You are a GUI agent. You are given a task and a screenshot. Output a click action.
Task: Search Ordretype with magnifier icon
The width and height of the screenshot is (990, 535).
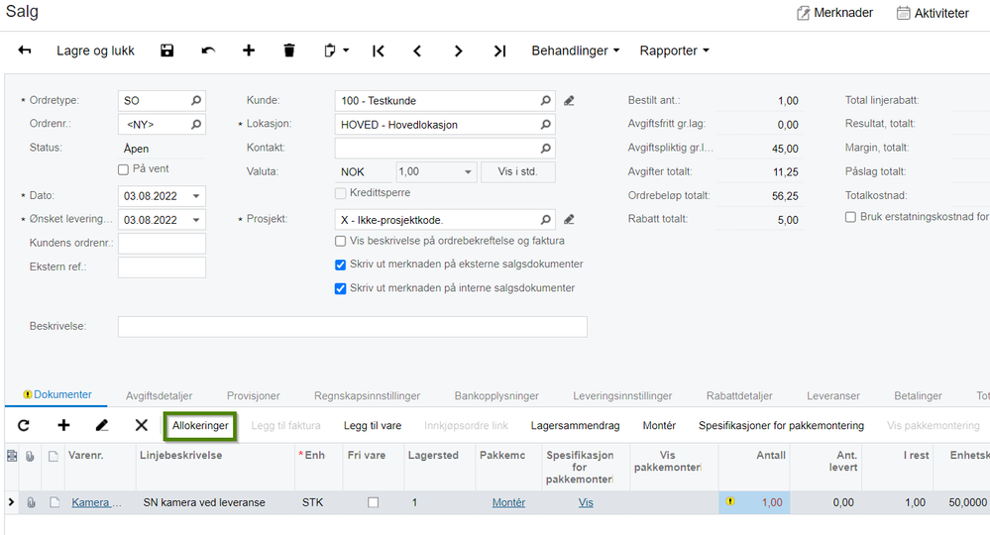(196, 100)
